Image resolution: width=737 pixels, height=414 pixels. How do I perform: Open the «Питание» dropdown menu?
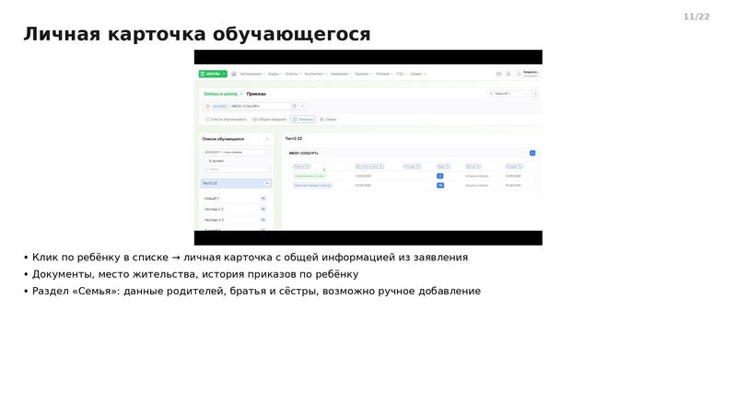tap(384, 74)
